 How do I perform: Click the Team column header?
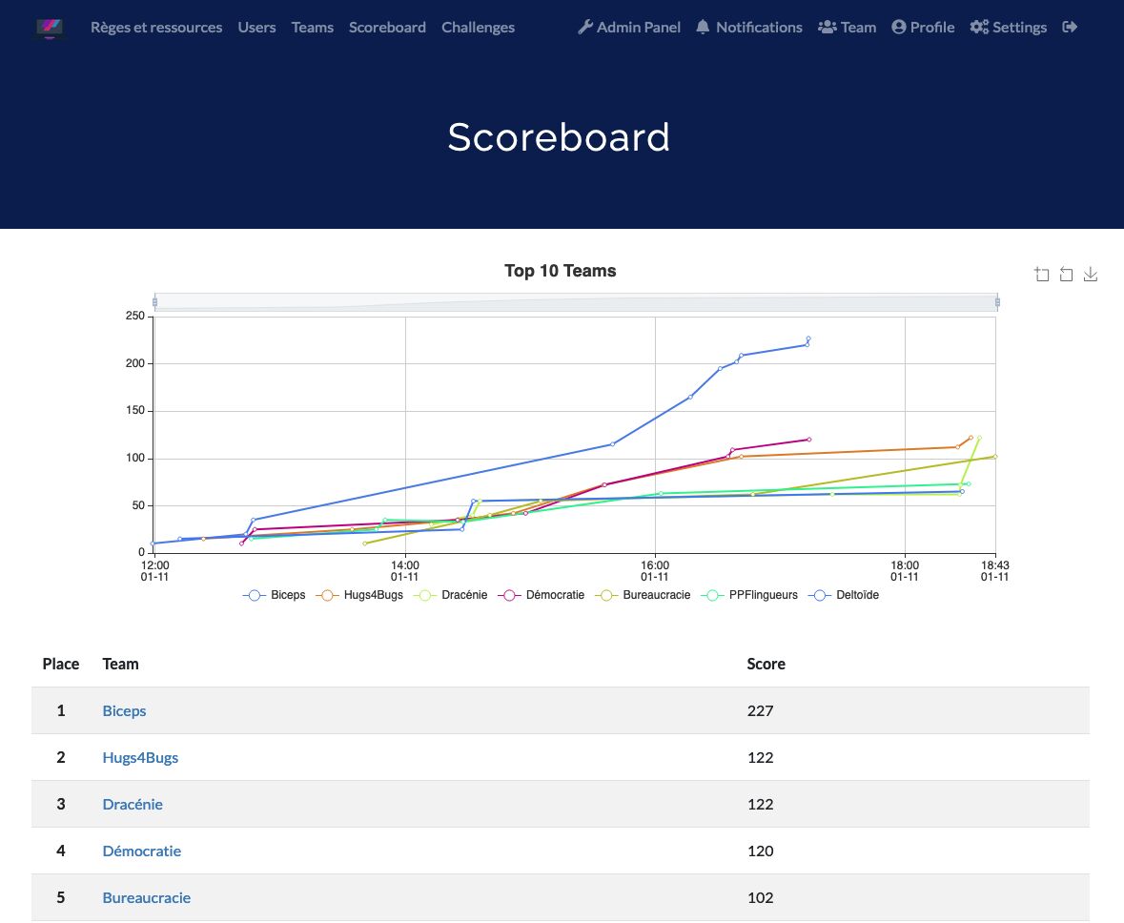coord(120,664)
